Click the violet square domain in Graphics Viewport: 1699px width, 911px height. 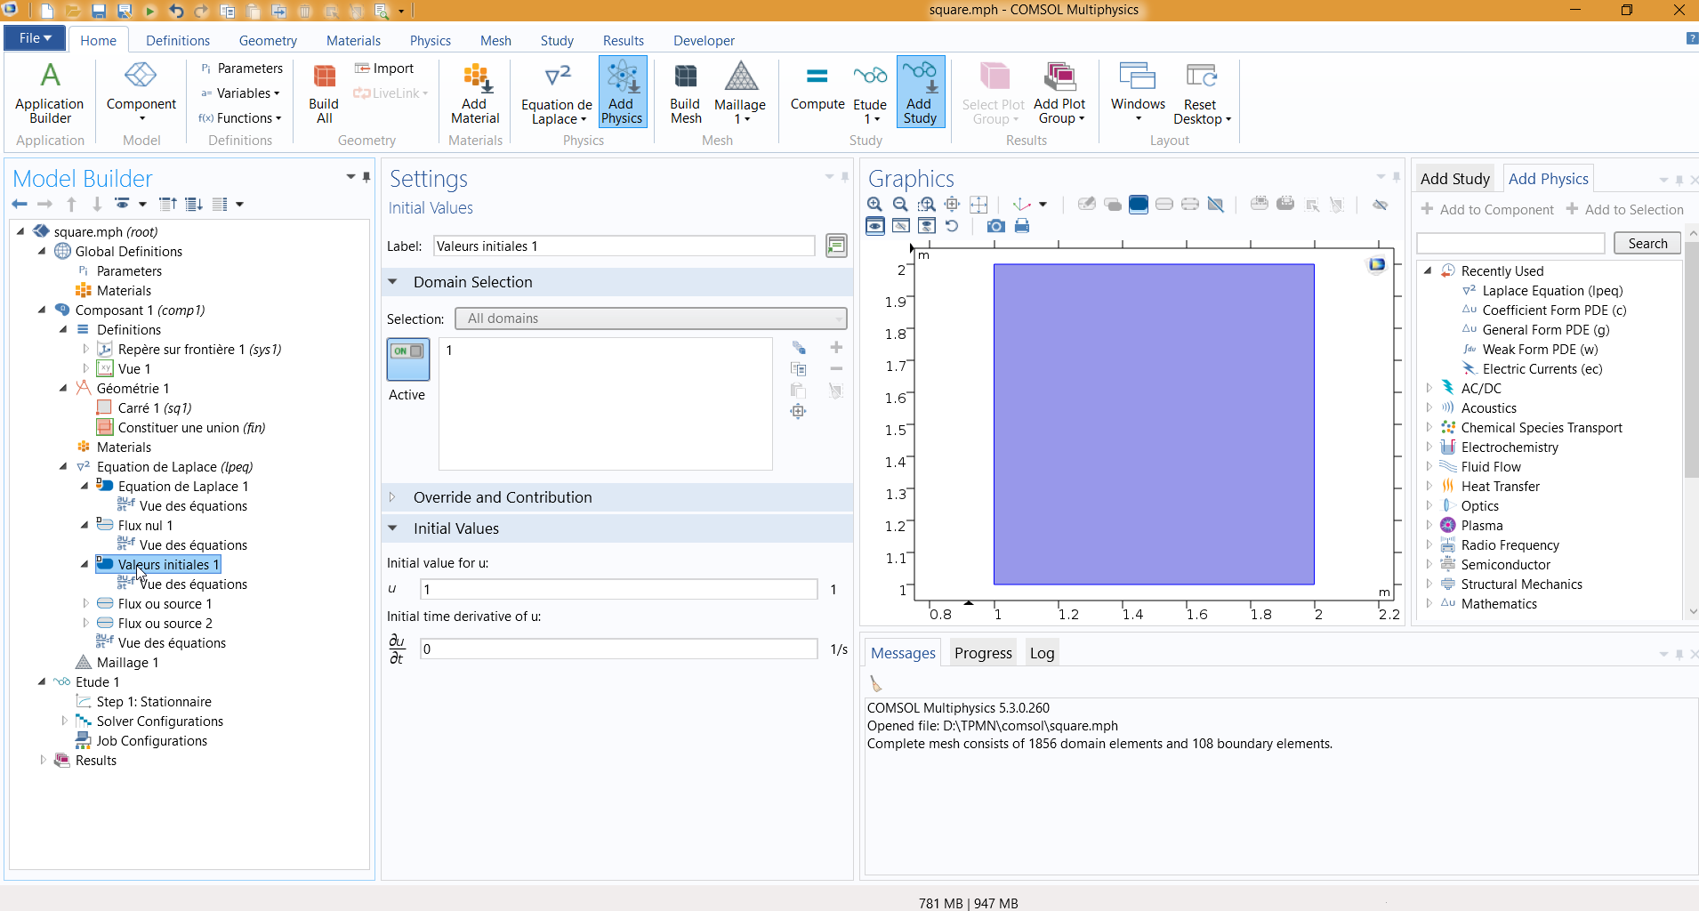click(1154, 424)
